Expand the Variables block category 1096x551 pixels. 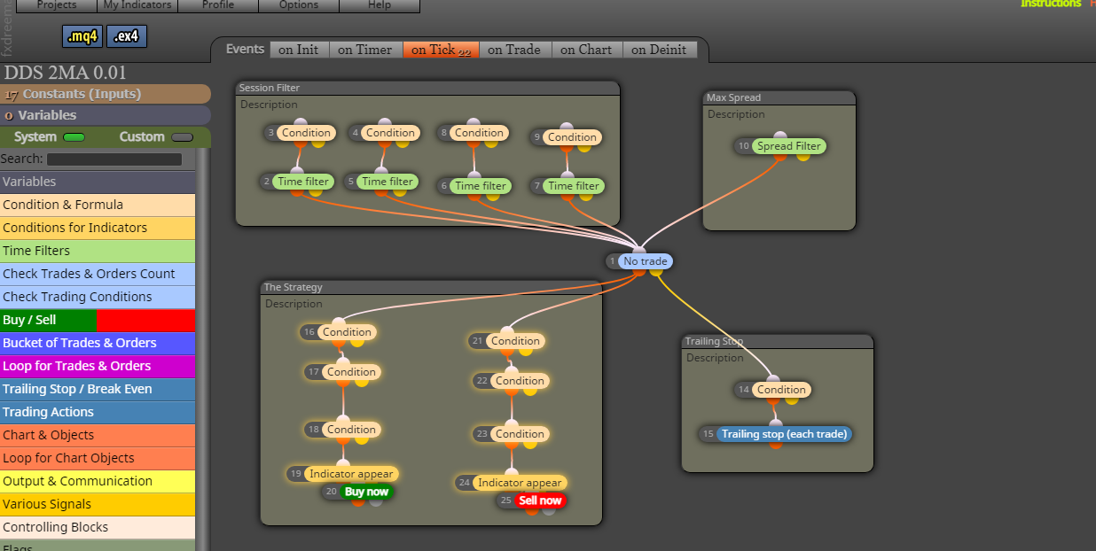click(98, 182)
